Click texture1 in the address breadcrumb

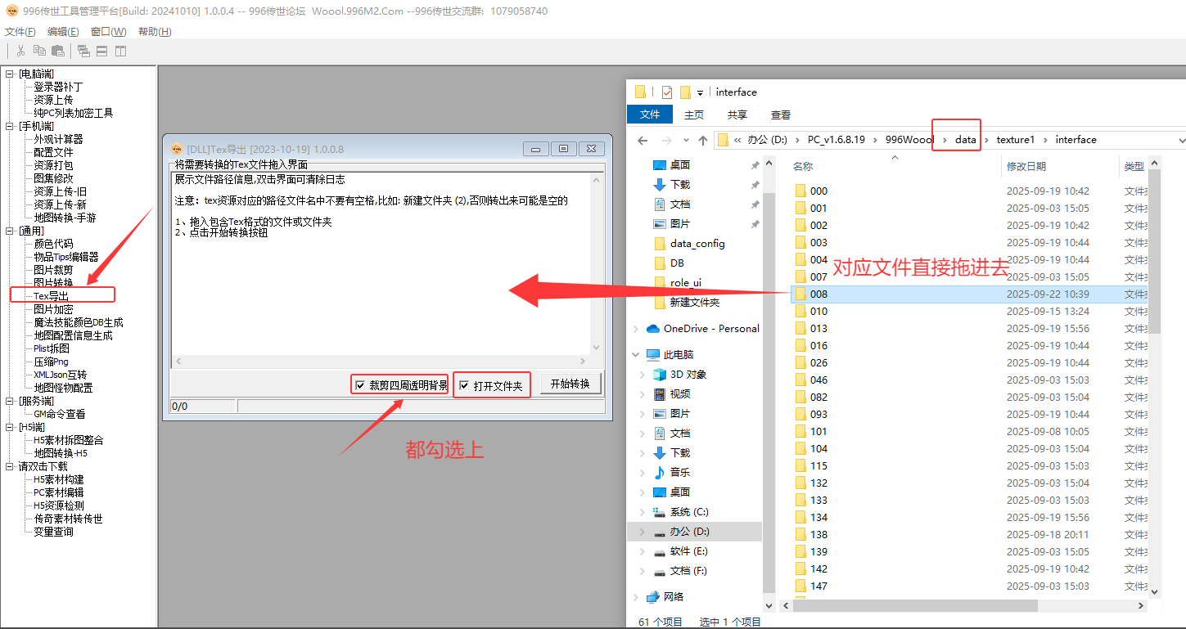[x=1015, y=140]
